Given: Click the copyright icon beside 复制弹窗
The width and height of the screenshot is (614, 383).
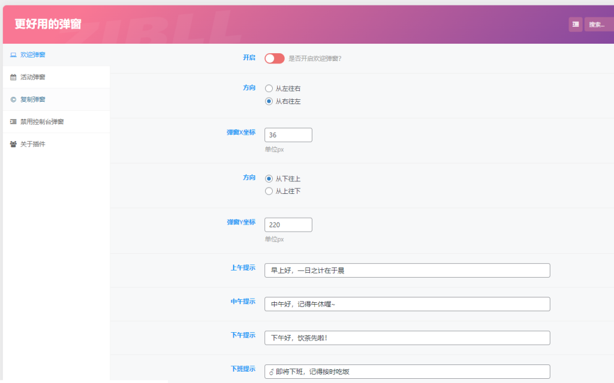Looking at the screenshot, I should coord(13,99).
